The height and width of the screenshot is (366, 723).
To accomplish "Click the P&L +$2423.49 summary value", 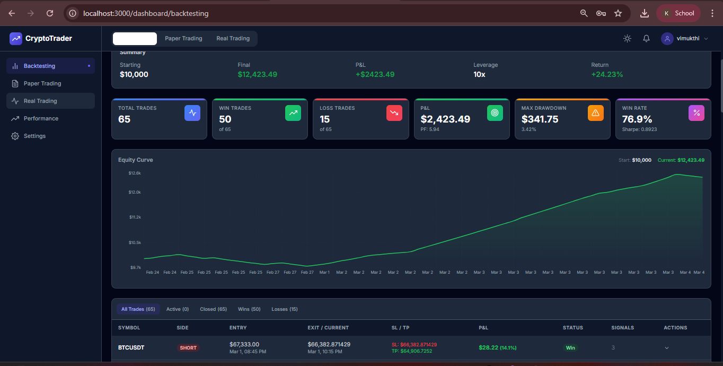I will point(375,74).
